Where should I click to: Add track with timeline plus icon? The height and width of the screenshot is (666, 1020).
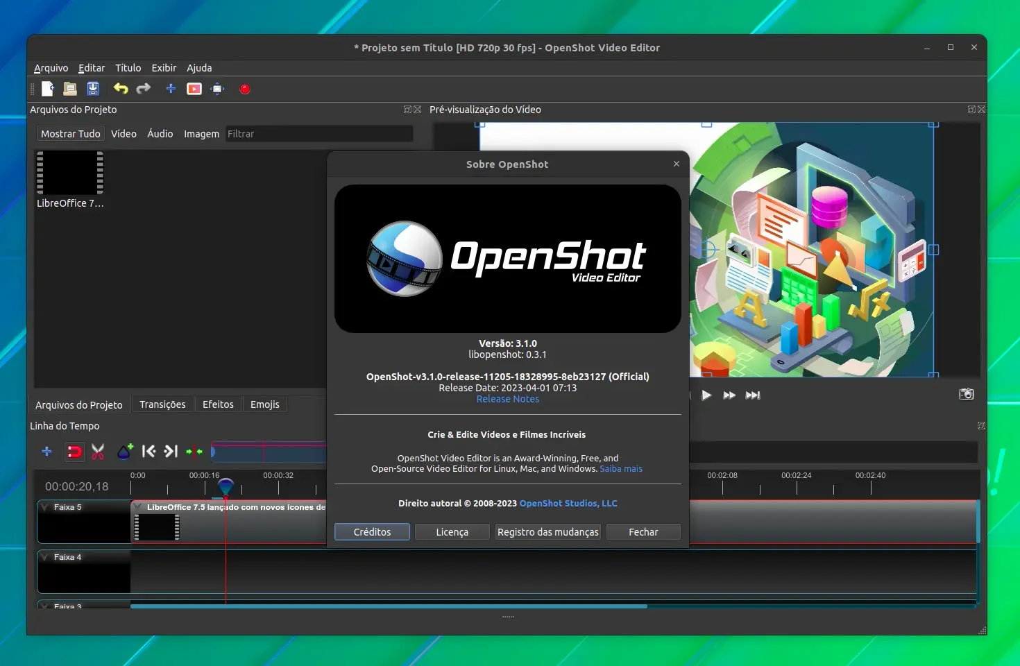tap(46, 452)
